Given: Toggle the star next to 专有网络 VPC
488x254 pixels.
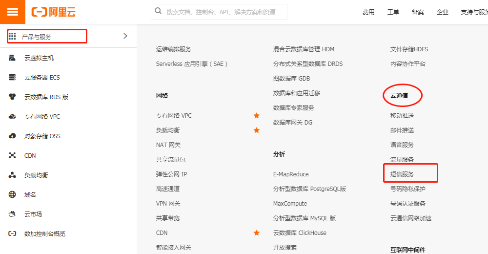Looking at the screenshot, I should click(257, 116).
